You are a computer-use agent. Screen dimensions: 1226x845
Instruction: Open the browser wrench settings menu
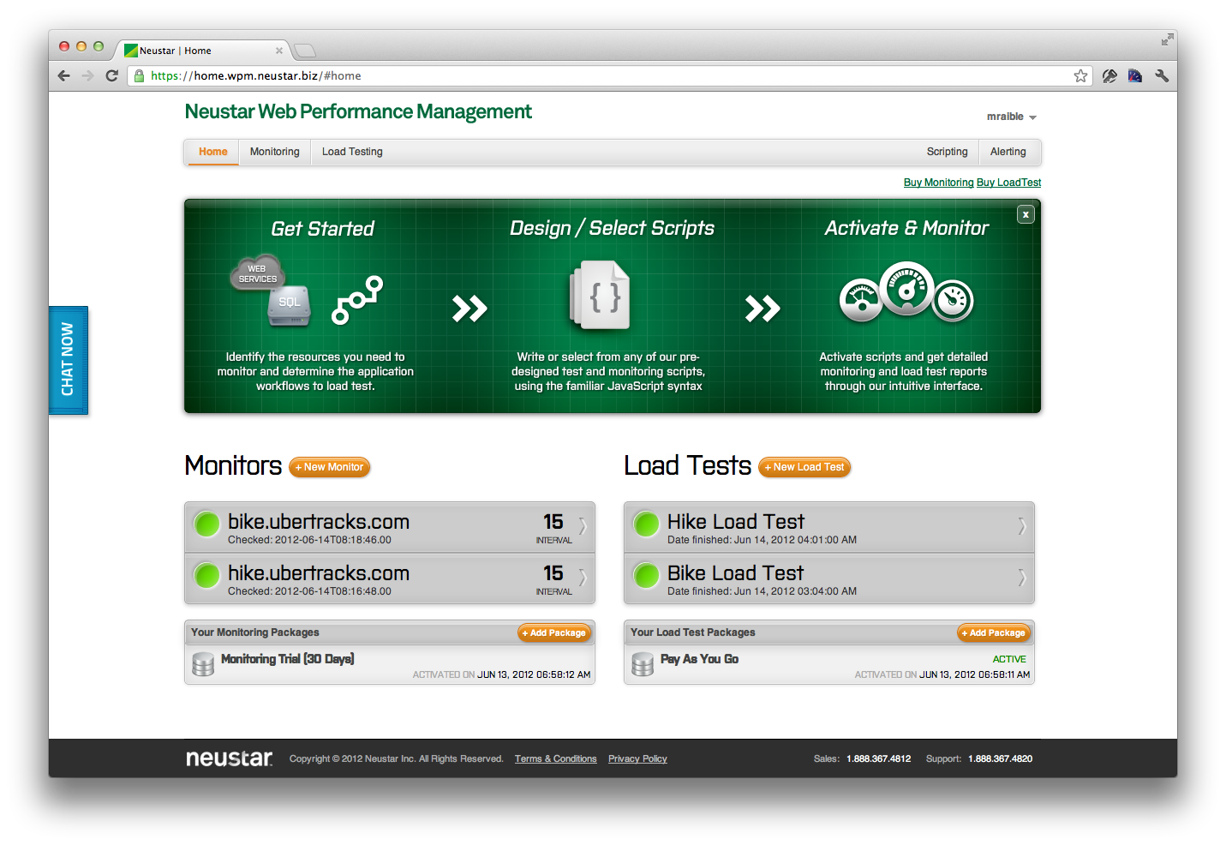[1162, 75]
